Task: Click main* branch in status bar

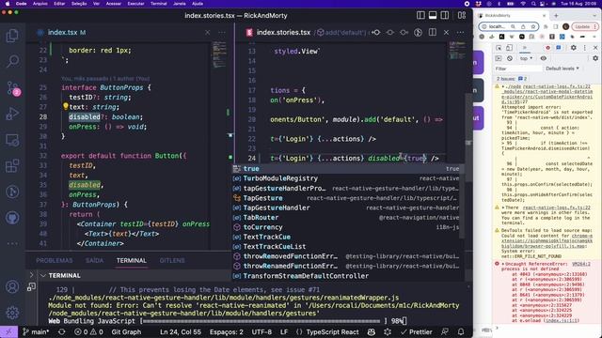Action: [x=36, y=331]
